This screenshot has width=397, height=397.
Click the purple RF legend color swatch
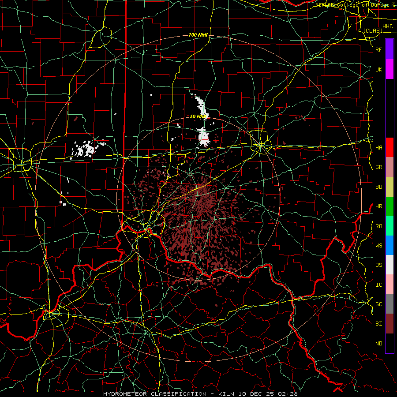pos(390,49)
